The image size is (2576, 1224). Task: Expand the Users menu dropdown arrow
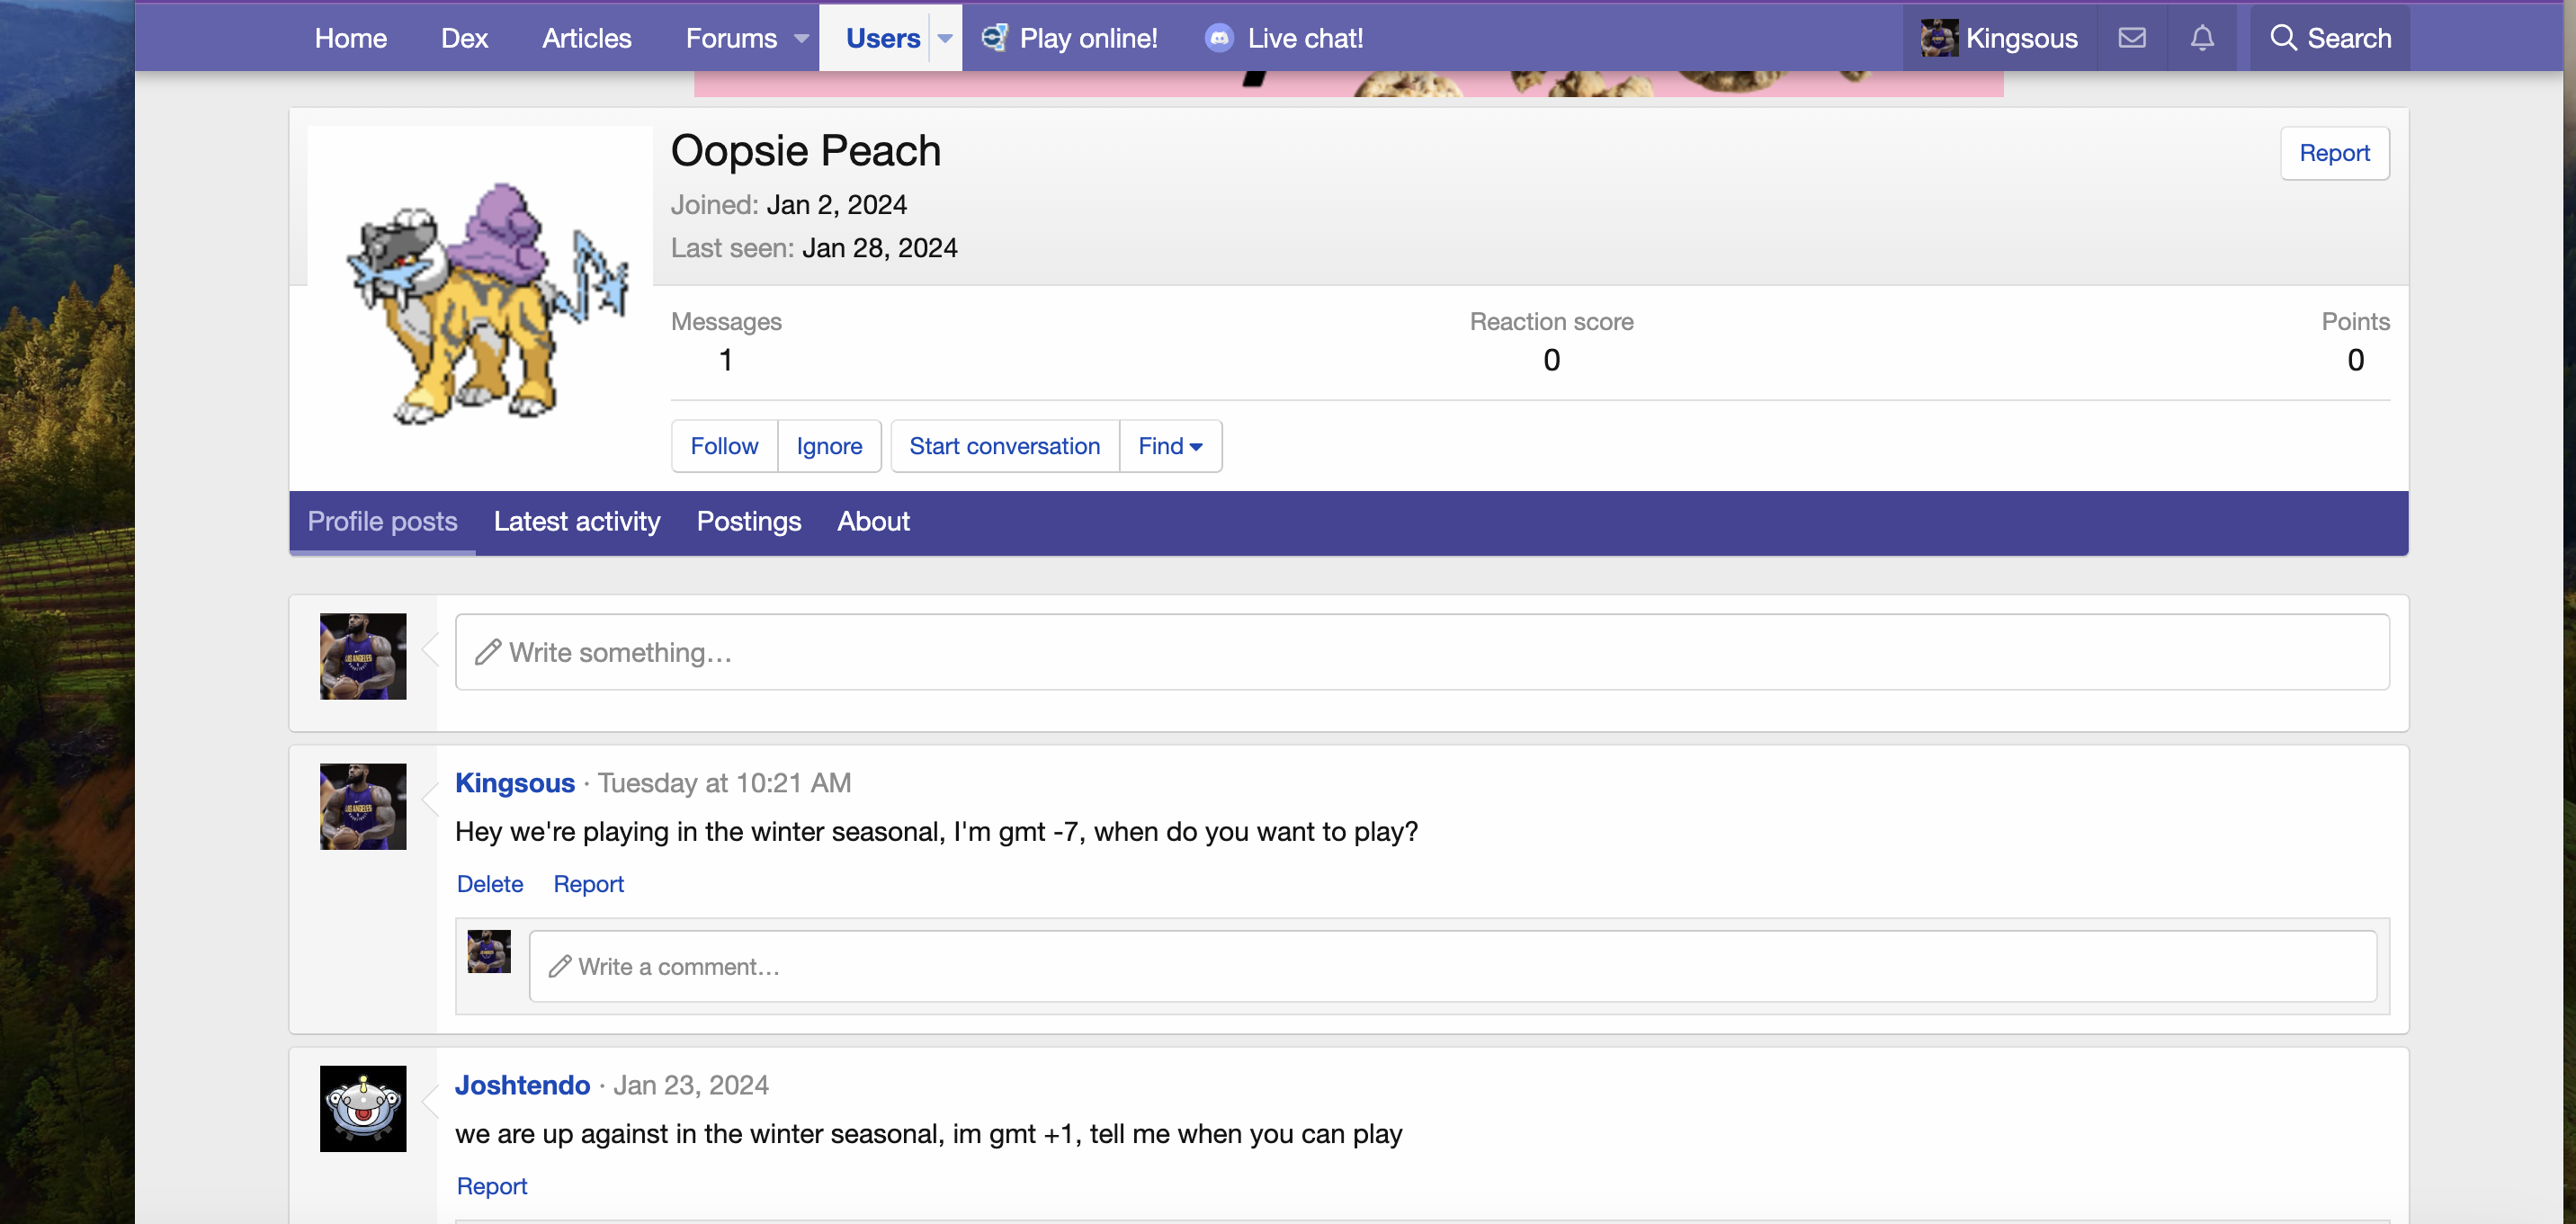point(944,38)
